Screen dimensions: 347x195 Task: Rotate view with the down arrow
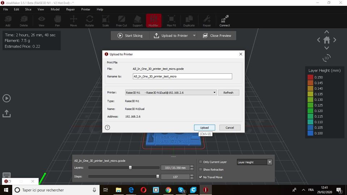(327, 48)
